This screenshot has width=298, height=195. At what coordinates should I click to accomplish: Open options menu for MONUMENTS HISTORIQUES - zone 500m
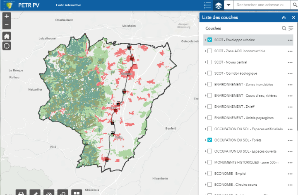[290, 163]
